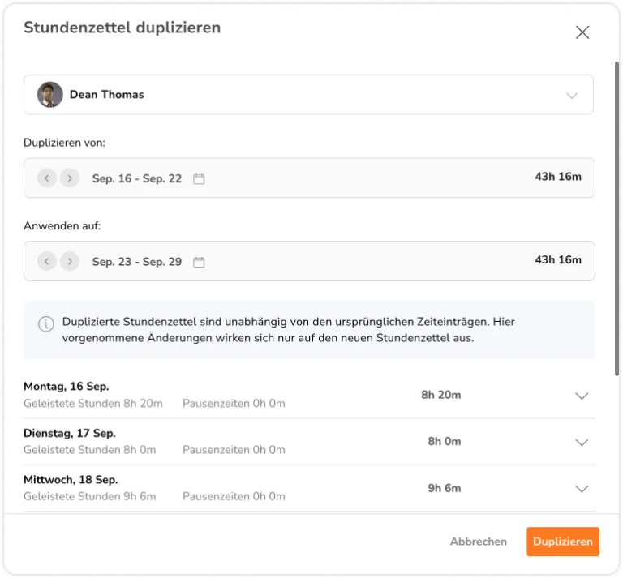Select the Sep. 23 - Sep. 29 date range
Image resolution: width=623 pixels, height=578 pixels.
(137, 262)
